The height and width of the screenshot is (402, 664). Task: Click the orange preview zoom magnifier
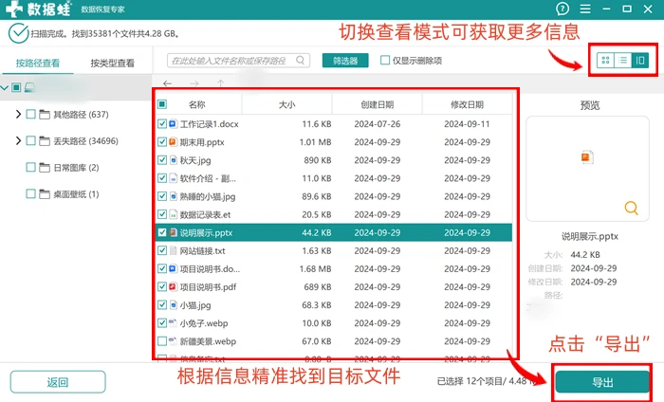pyautogui.click(x=631, y=208)
